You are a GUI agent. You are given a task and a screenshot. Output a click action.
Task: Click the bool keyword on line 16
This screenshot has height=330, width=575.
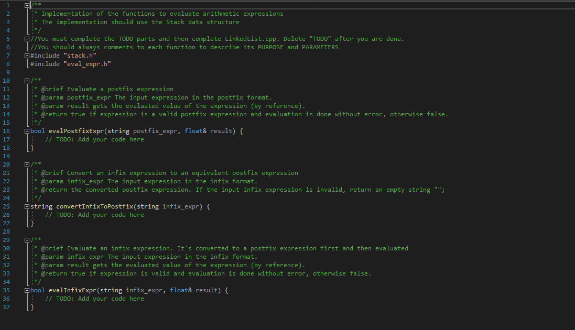coord(37,131)
